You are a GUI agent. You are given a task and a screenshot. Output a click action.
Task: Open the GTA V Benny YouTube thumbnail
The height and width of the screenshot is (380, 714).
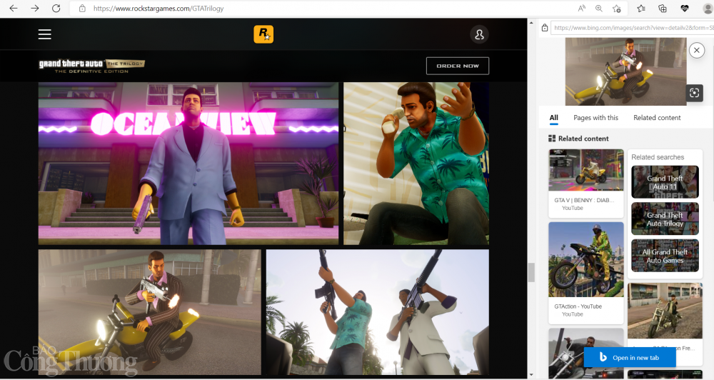tap(585, 171)
